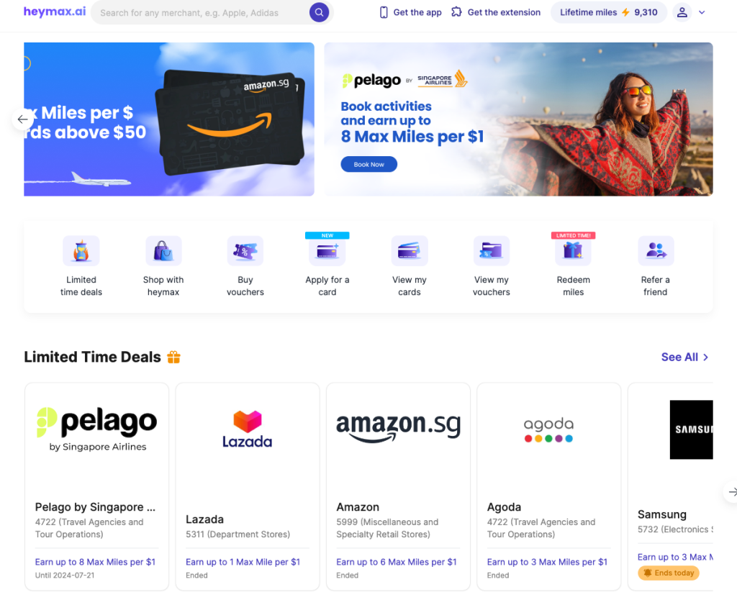This screenshot has height=605, width=737.
Task: Click Get the extension link
Action: [496, 13]
